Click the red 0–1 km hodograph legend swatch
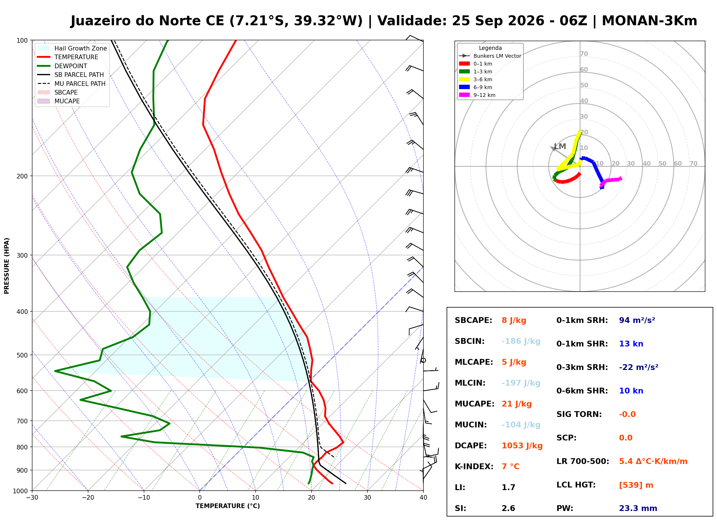Image resolution: width=717 pixels, height=531 pixels. pos(464,64)
